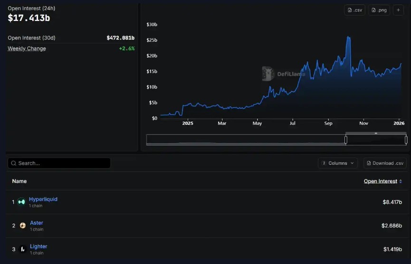Click the $17.413b open interest value
The image size is (411, 264).
click(x=29, y=18)
